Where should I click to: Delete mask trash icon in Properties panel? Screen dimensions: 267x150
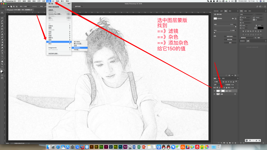(235, 75)
